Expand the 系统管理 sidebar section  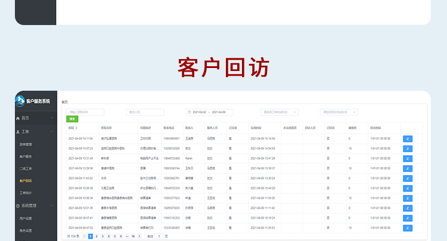[x=35, y=206]
